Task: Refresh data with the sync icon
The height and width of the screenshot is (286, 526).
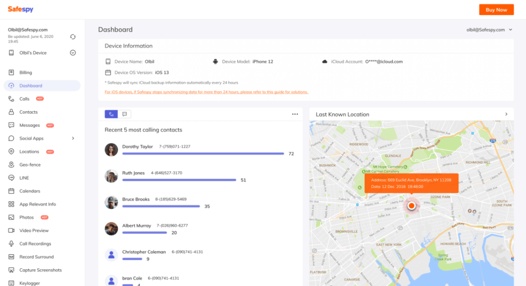Action: tap(73, 37)
